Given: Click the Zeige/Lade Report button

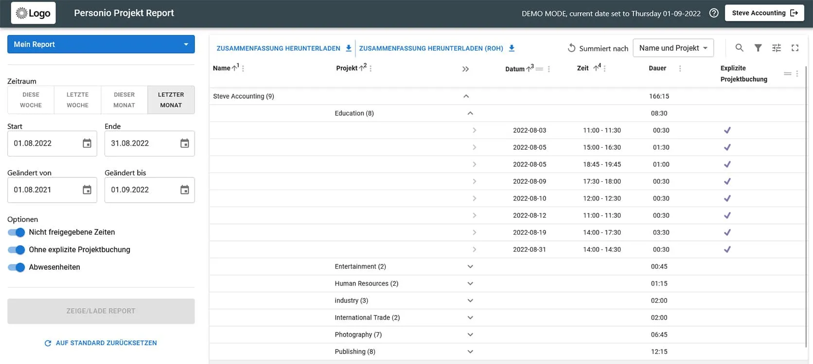Looking at the screenshot, I should pyautogui.click(x=101, y=311).
